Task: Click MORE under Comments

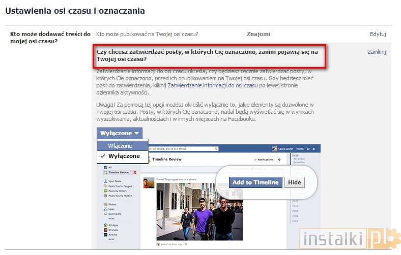Action: pyautogui.click(x=111, y=218)
